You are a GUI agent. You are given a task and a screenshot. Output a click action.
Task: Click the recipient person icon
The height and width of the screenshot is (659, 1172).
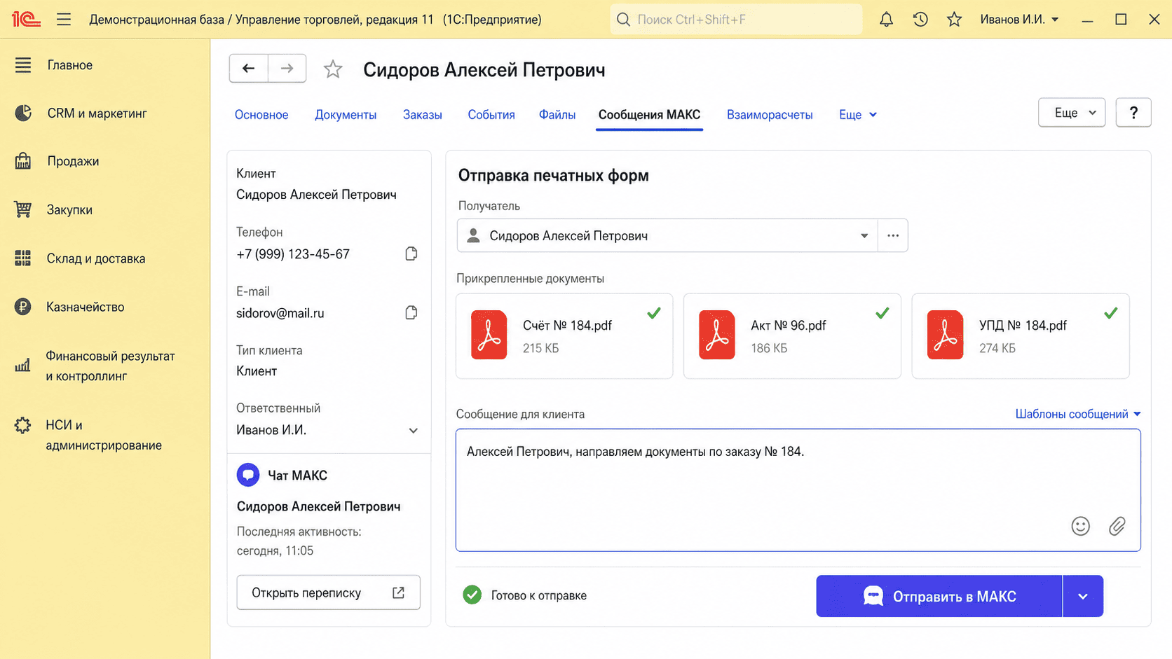coord(474,235)
